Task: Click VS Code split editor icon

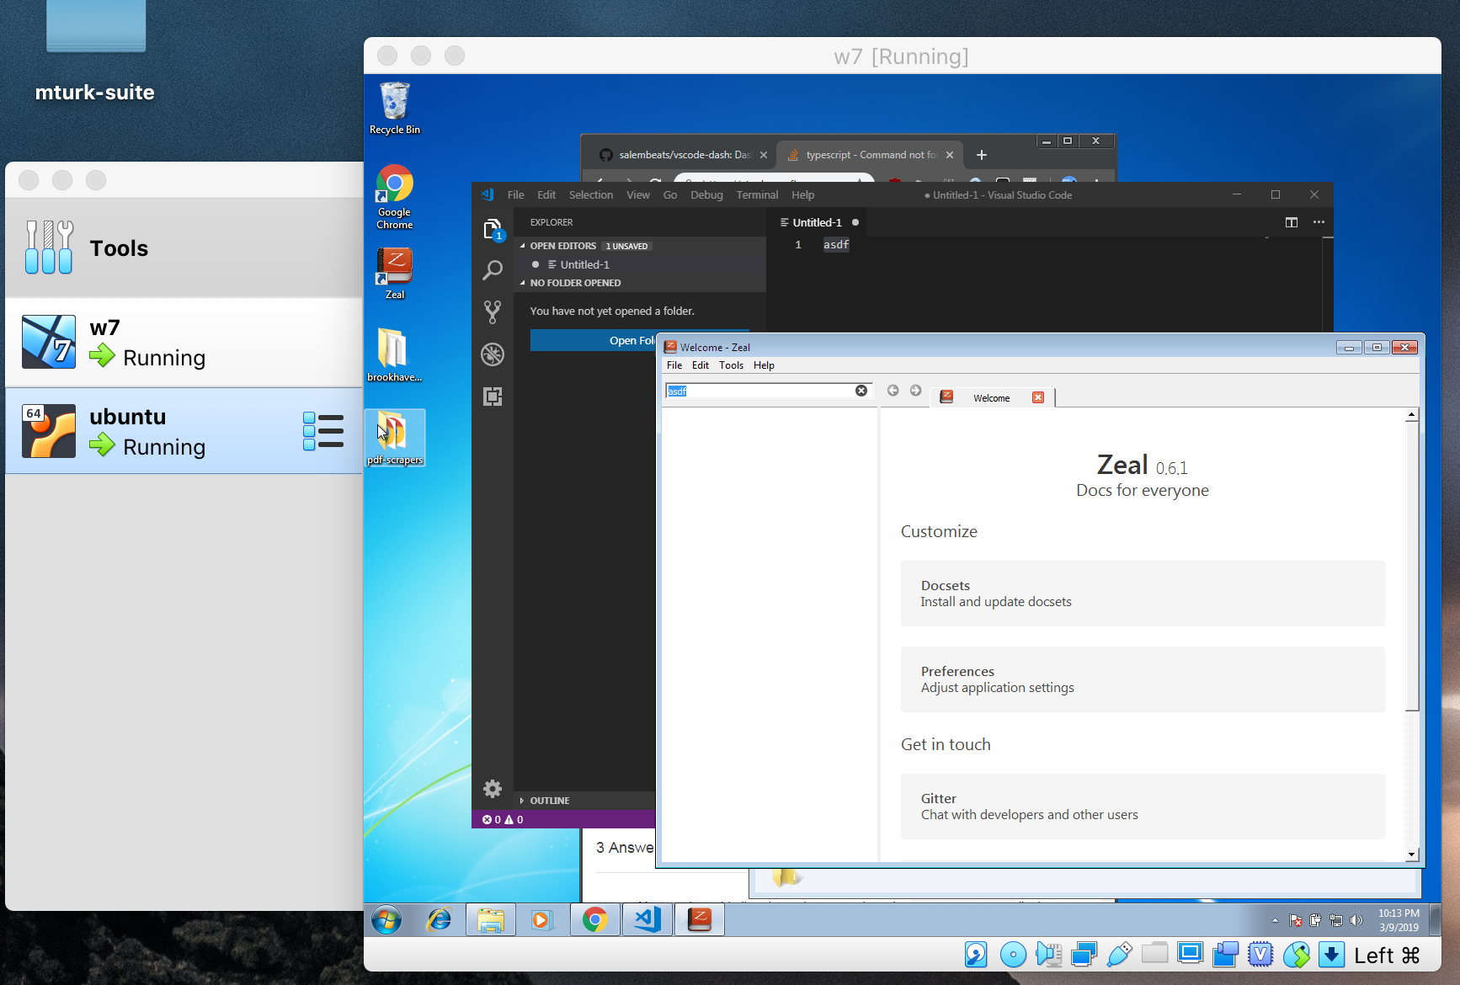Action: (1292, 222)
